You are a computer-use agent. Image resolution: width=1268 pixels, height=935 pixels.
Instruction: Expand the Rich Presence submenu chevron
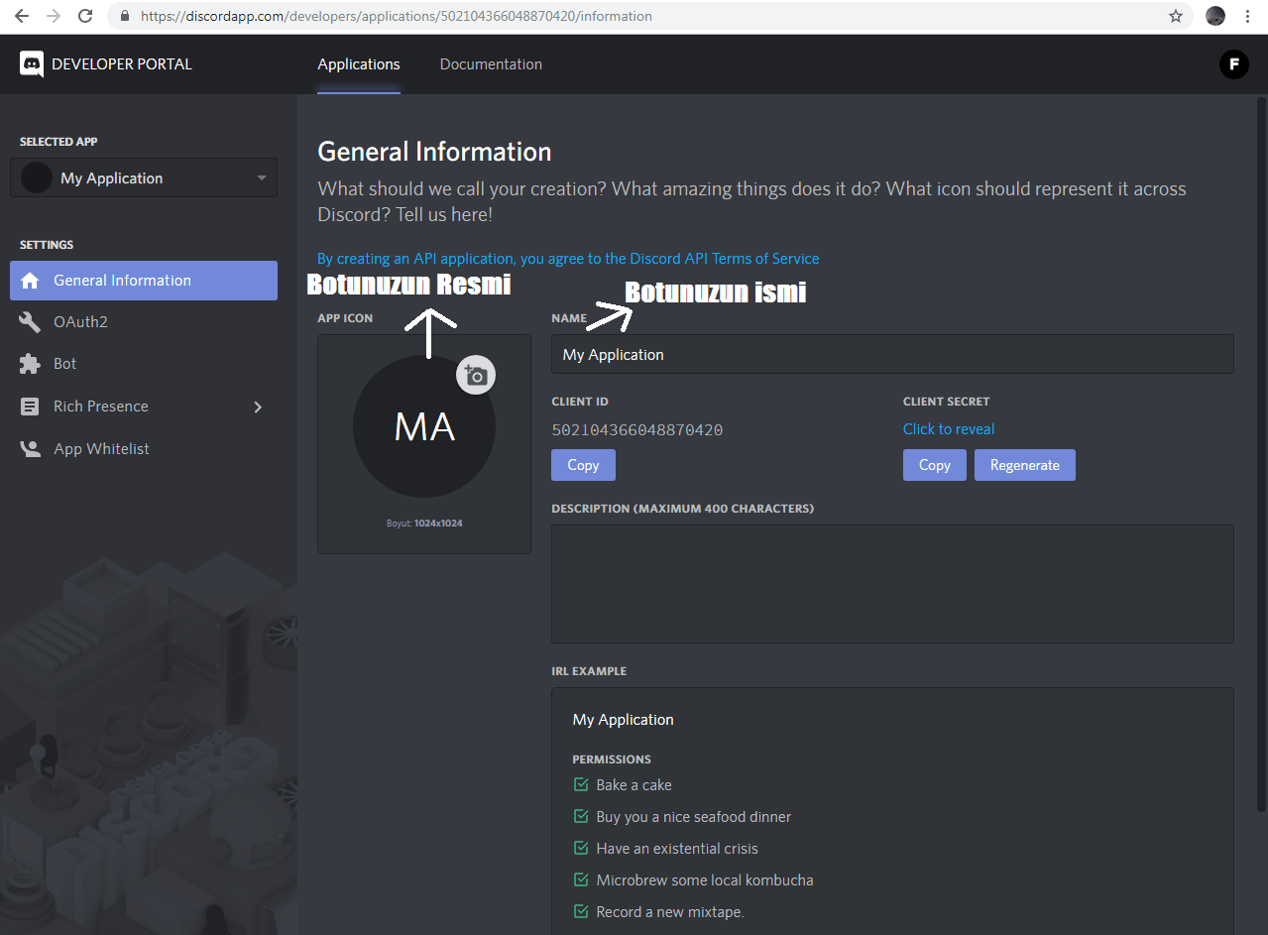tap(258, 407)
